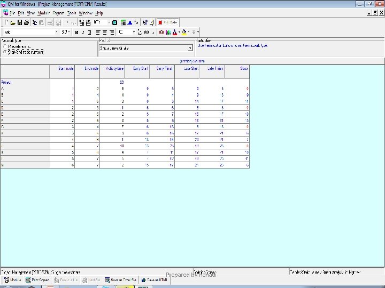Toggle Italic formatting
Viewport: 385px width, 288px height.
tap(83, 32)
